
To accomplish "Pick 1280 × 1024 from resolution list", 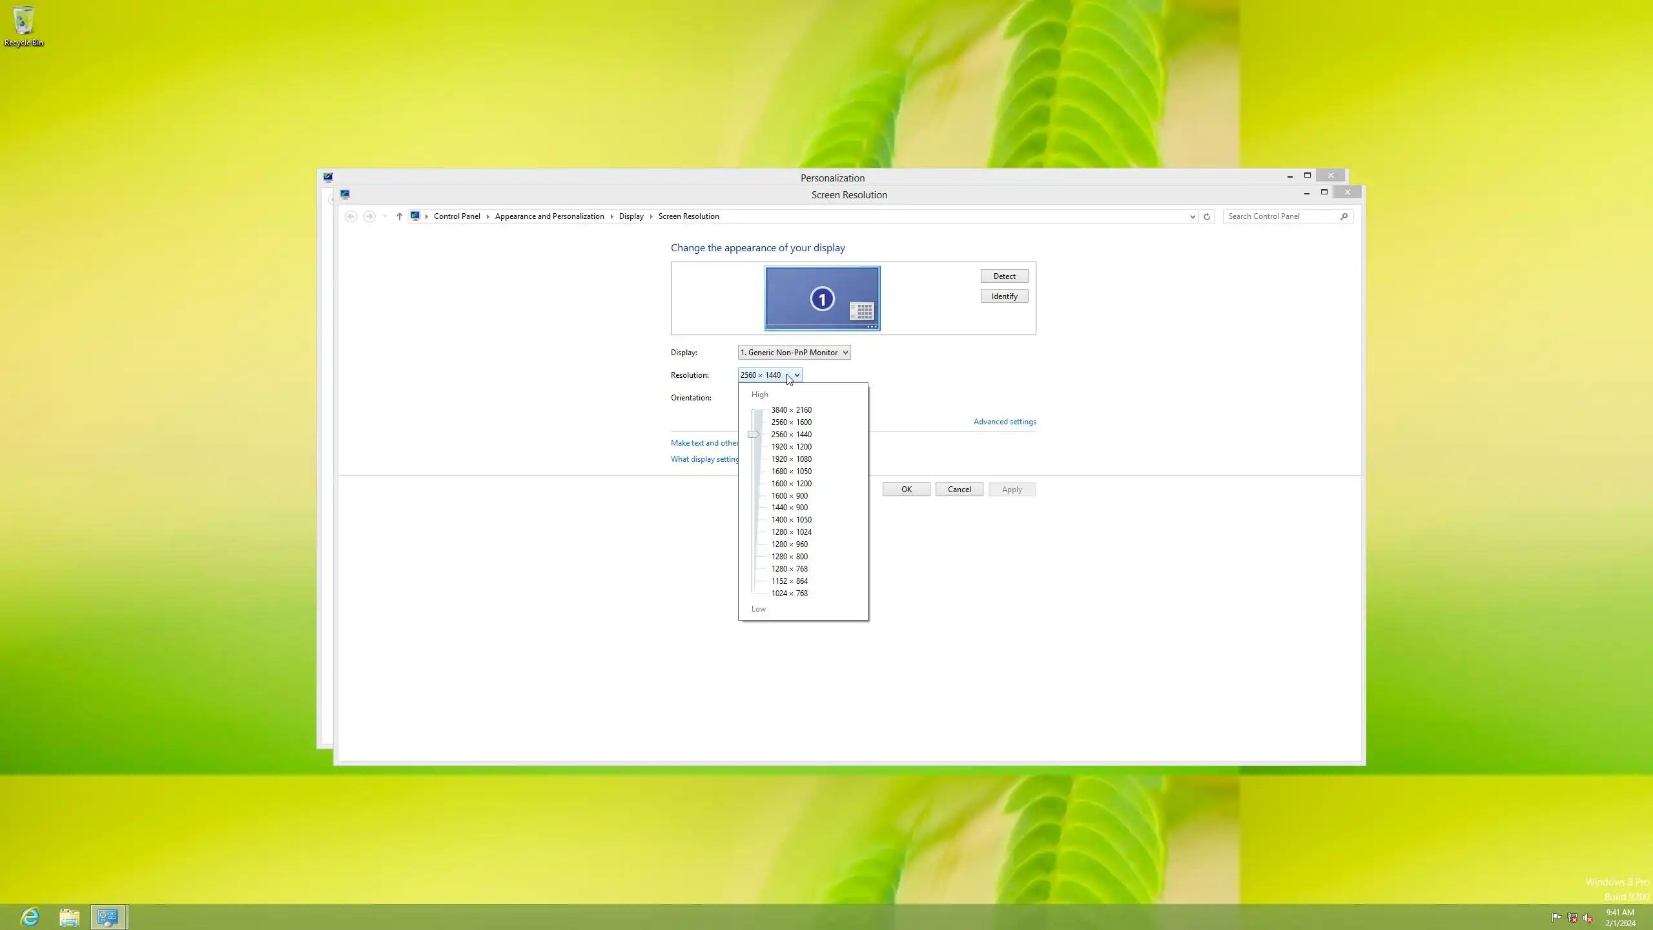I will coord(791,532).
